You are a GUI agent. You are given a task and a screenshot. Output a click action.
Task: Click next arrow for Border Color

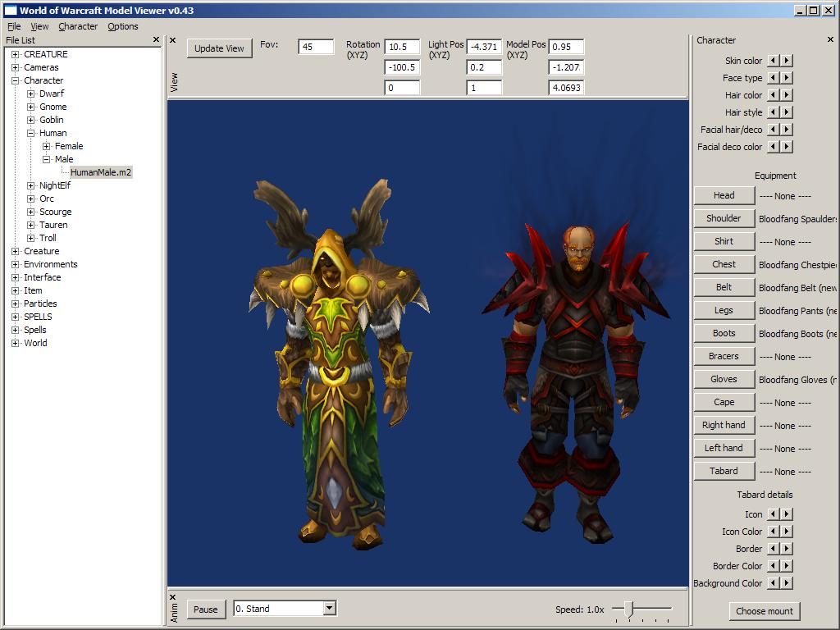(787, 565)
